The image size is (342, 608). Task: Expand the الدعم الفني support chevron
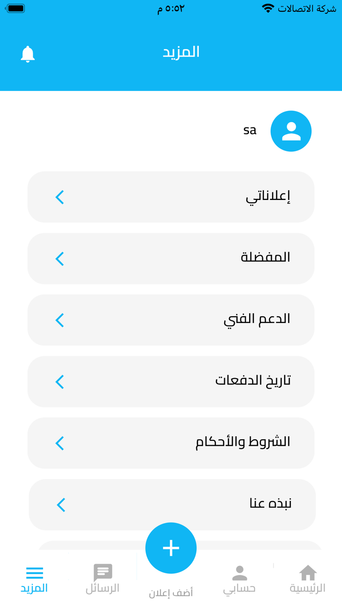[x=59, y=320]
